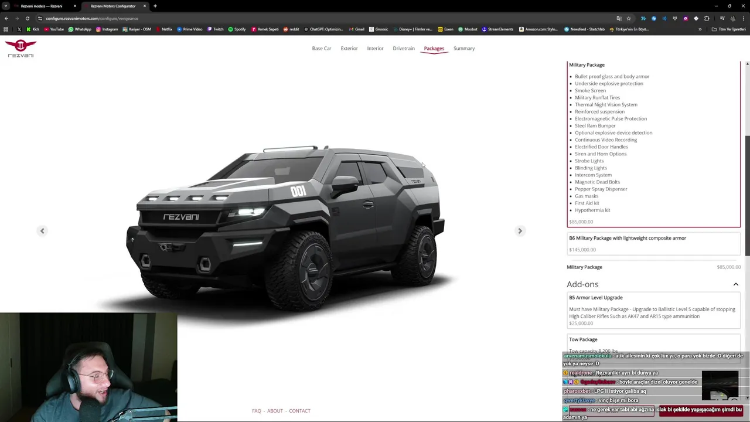Open tab search chevron in title bar
750x422 pixels.
(6, 6)
